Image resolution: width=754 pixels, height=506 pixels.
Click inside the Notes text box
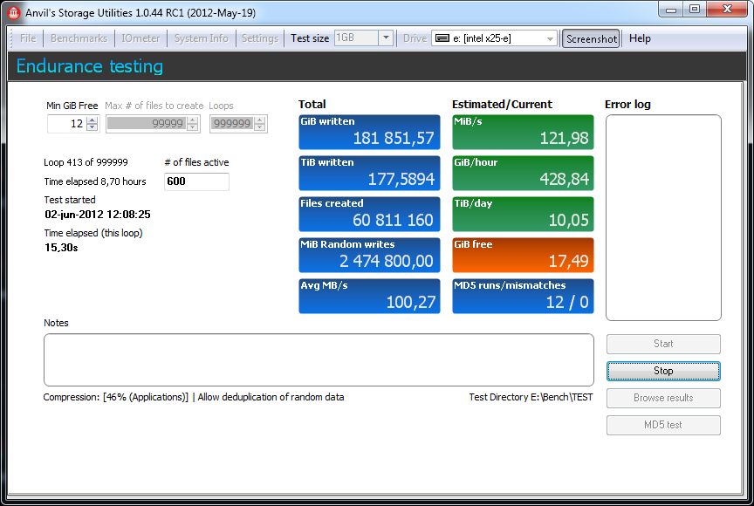(319, 360)
